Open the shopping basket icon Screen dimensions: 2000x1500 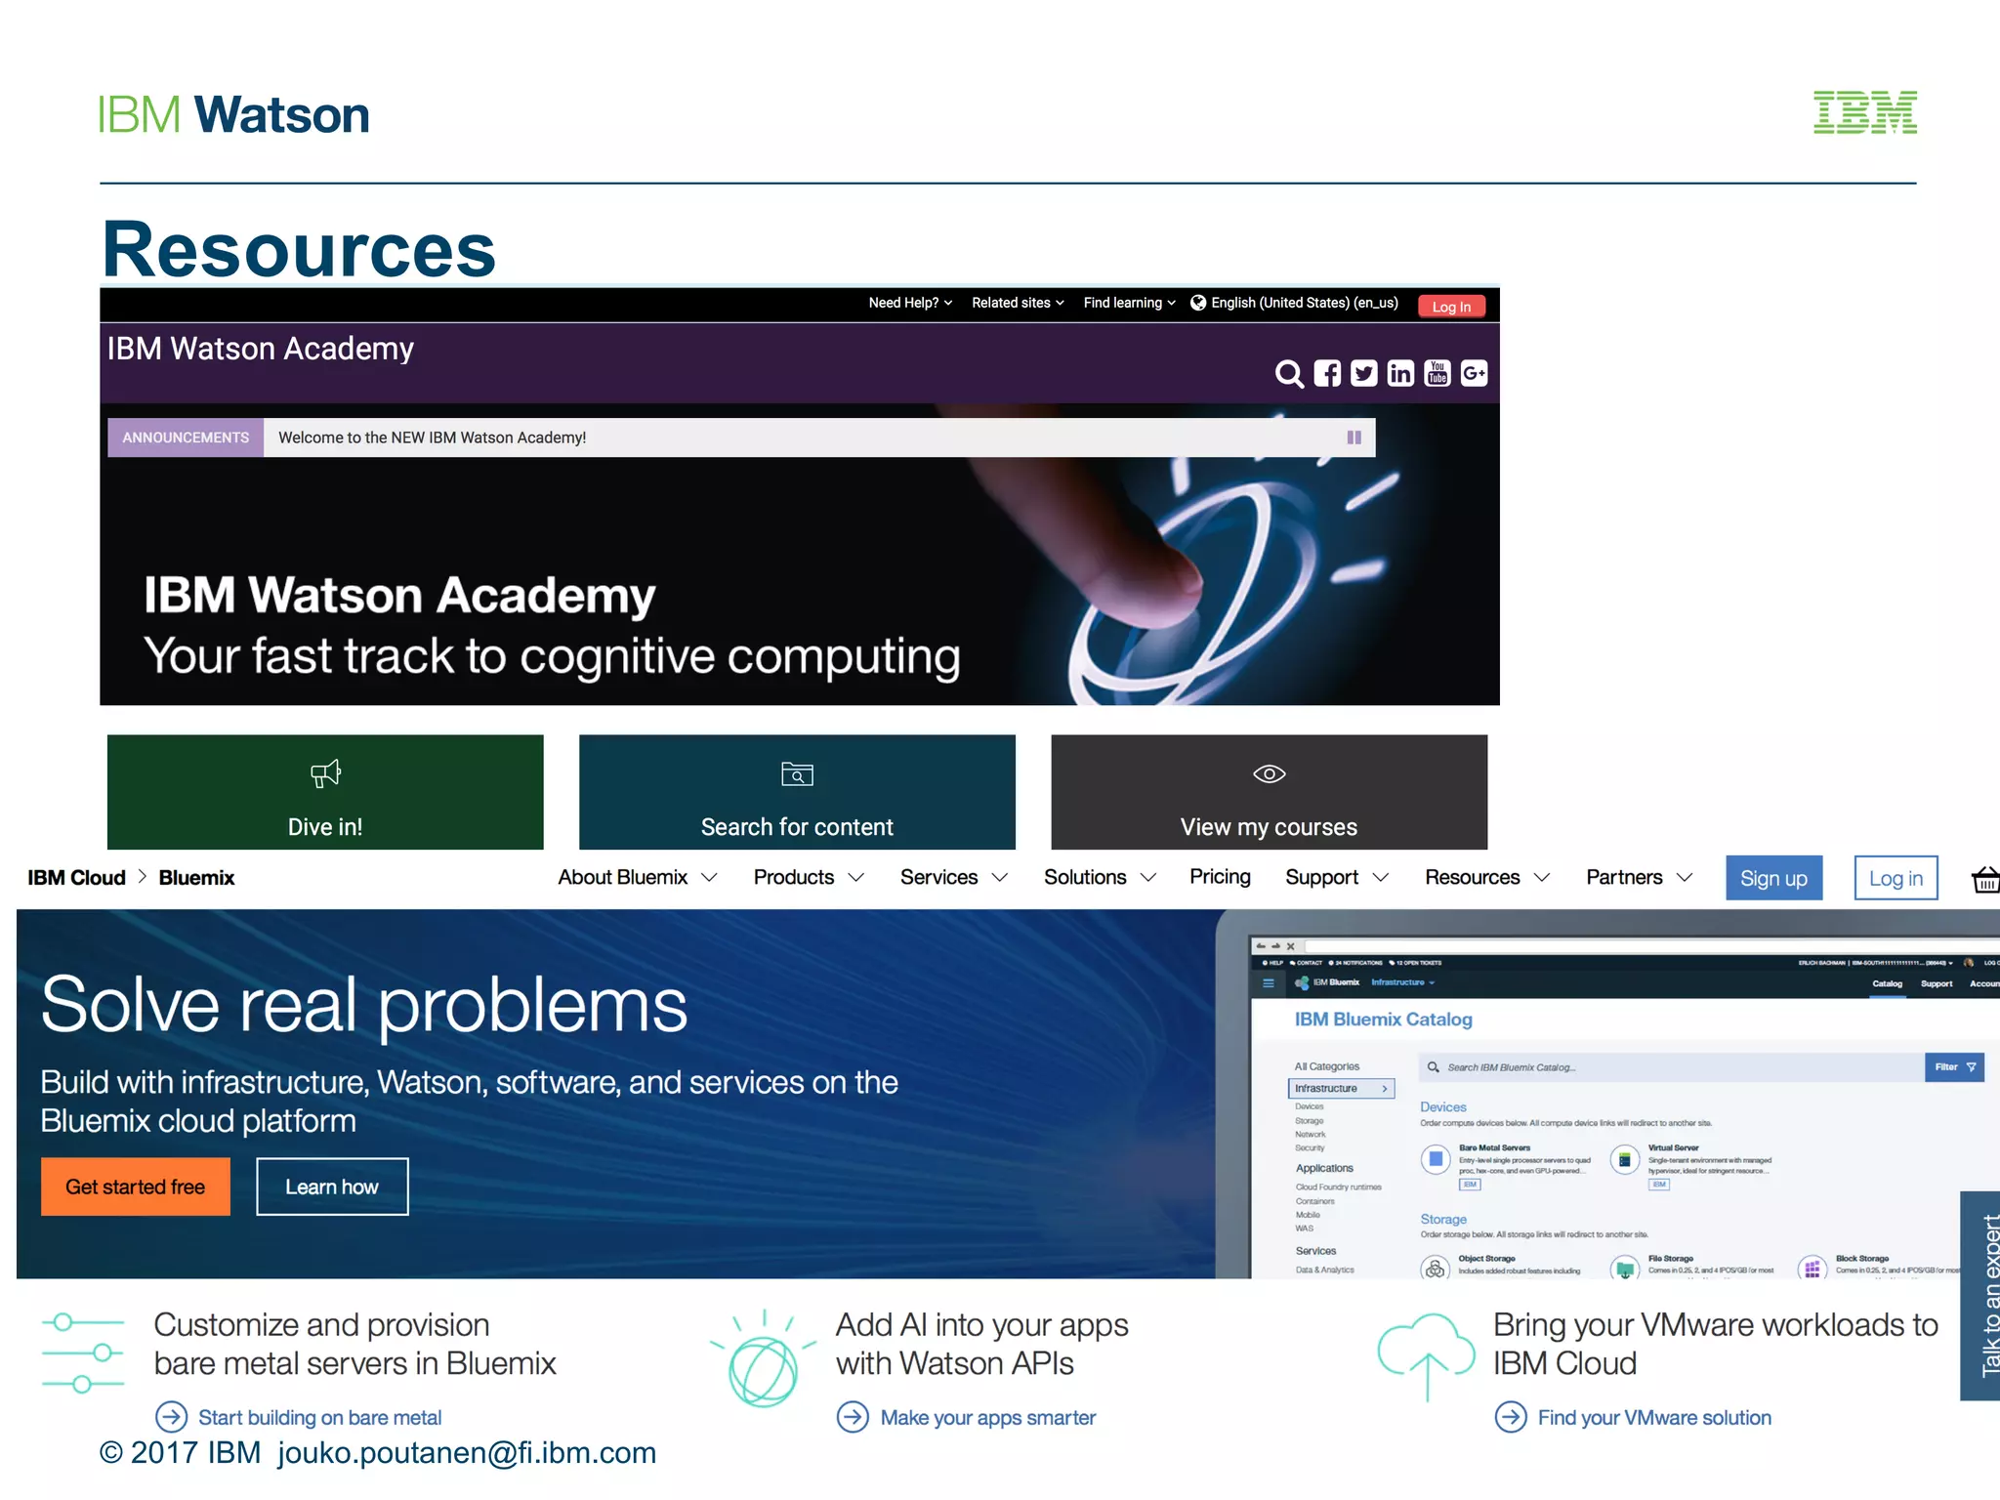[x=1985, y=879]
